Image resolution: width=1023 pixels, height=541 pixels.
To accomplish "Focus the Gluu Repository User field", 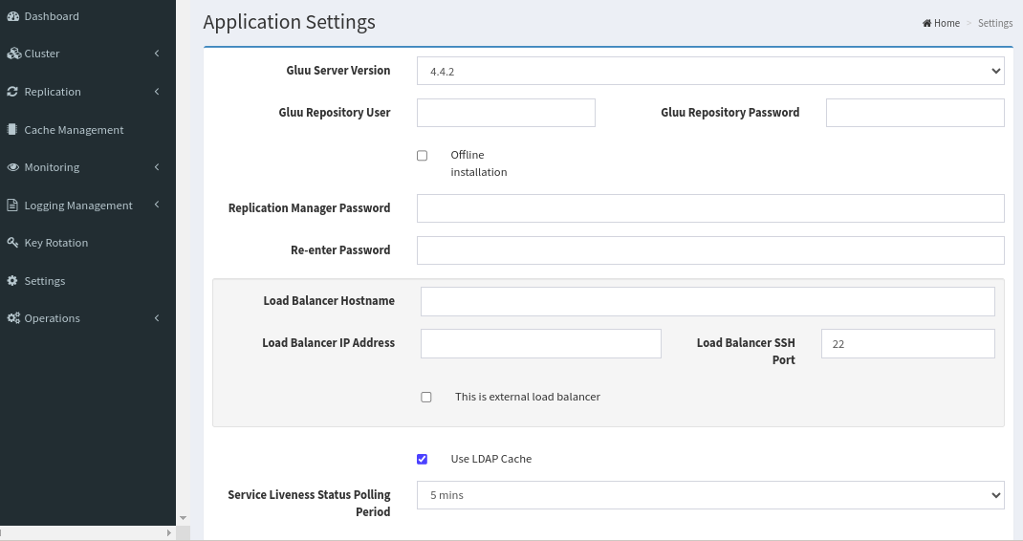I will [x=506, y=113].
